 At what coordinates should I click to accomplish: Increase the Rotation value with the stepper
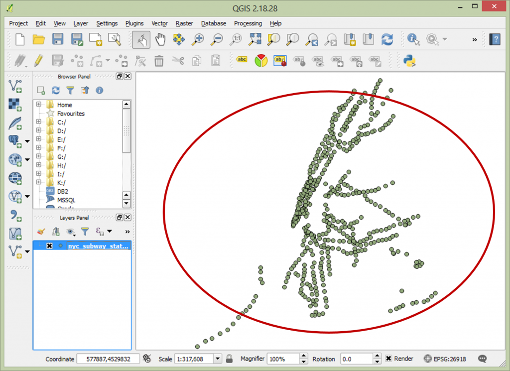tap(377, 356)
